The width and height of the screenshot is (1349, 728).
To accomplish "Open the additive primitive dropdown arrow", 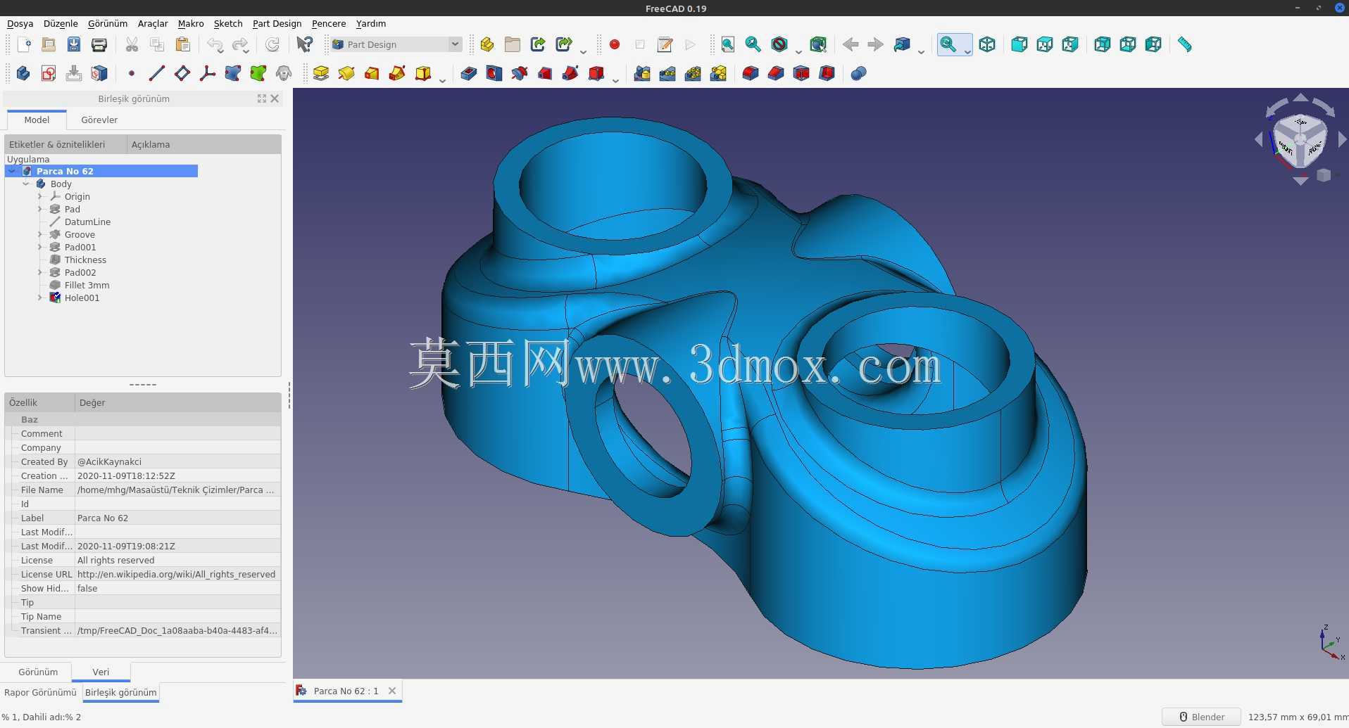I will point(442,81).
